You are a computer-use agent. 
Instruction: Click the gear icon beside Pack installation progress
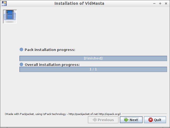[22, 50]
